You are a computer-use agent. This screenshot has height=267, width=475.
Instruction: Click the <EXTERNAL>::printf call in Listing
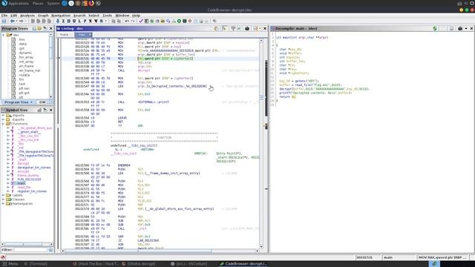pyautogui.click(x=153, y=102)
